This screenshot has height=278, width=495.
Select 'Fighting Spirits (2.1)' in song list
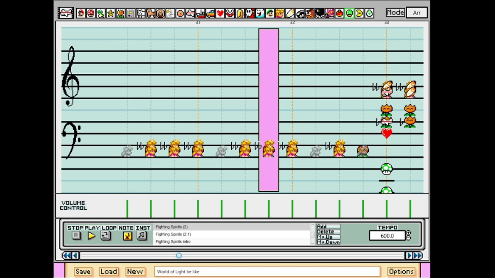[232, 234]
